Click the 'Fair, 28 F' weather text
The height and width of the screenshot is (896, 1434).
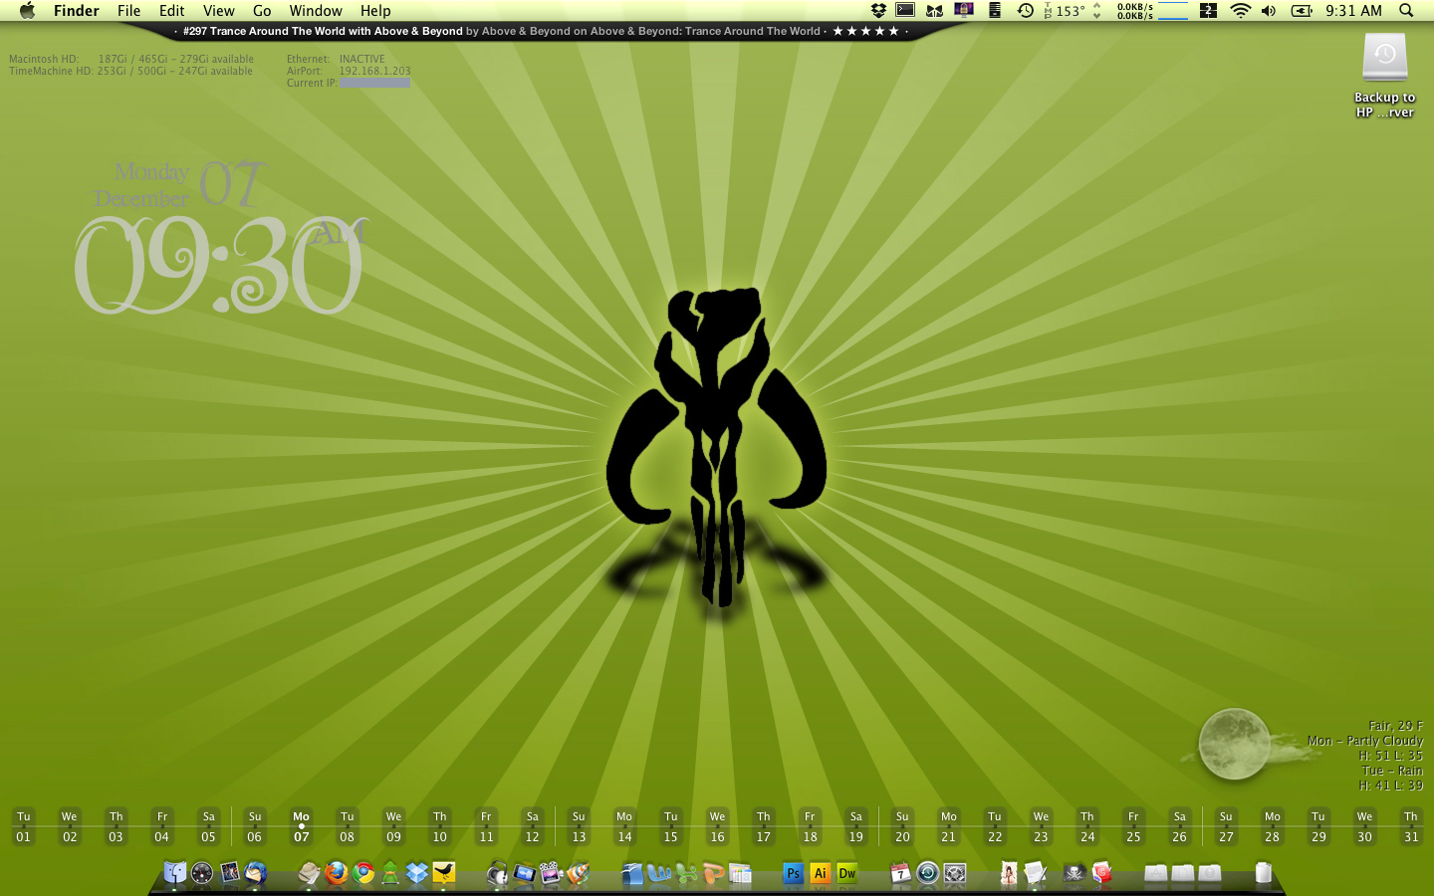coord(1395,726)
